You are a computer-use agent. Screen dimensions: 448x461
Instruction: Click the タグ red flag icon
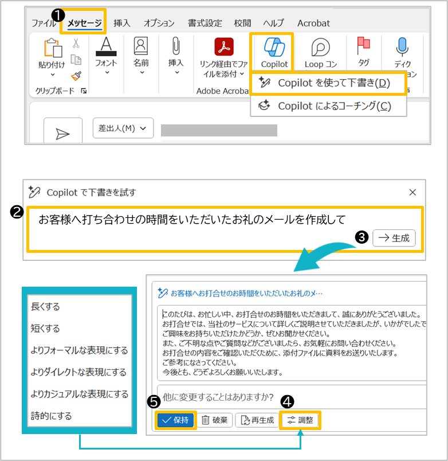[363, 45]
